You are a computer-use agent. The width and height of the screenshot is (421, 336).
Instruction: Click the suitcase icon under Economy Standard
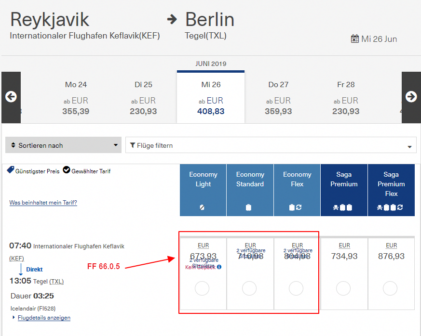(x=249, y=207)
